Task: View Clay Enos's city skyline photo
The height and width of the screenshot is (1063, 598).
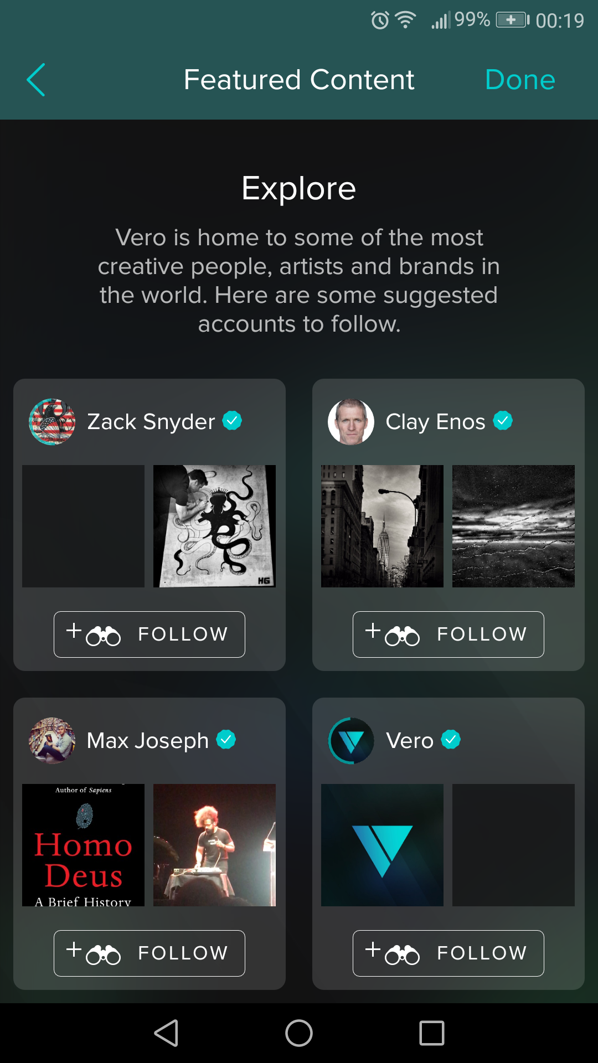Action: [x=382, y=526]
